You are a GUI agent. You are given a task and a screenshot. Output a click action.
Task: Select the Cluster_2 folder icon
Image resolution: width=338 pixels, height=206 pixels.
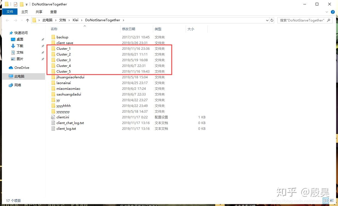(x=53, y=54)
